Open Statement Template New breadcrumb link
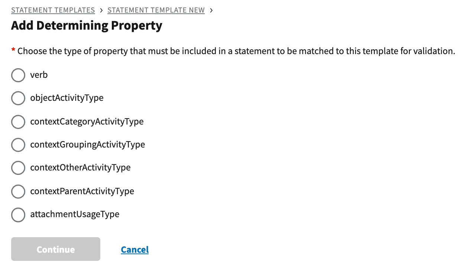Screen dimensions: 474x272 (x=156, y=10)
